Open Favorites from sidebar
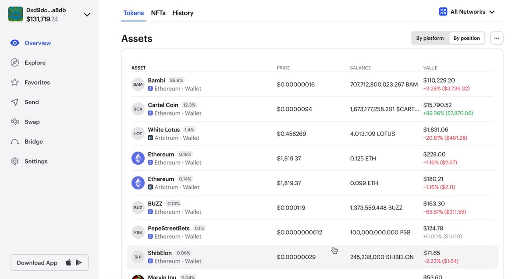526x279 pixels. [x=37, y=82]
